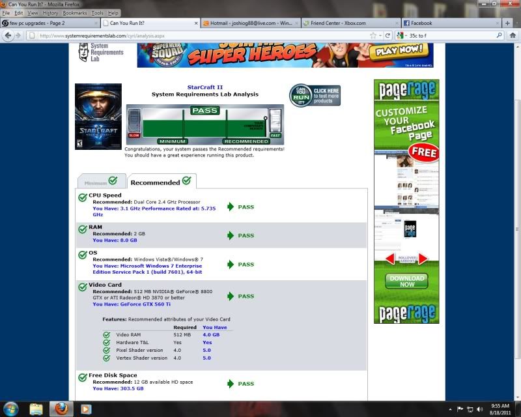Screen dimensions: 521x417
Task: Open the volume speaker tray icon
Action: coord(479,409)
